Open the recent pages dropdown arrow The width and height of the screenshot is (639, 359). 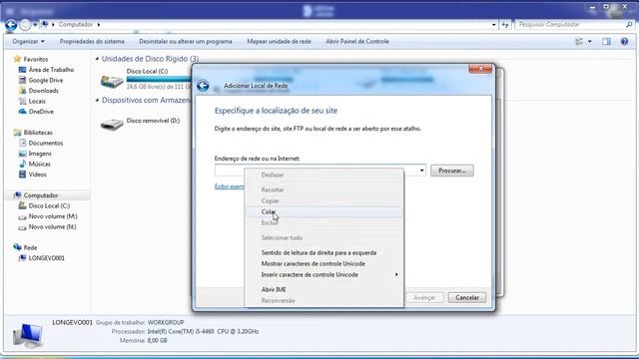[x=35, y=25]
